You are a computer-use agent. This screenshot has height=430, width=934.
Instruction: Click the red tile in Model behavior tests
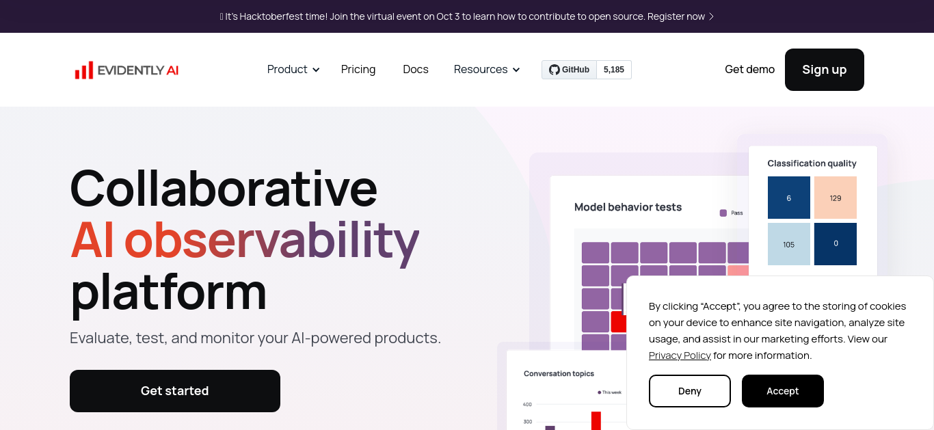(x=619, y=321)
